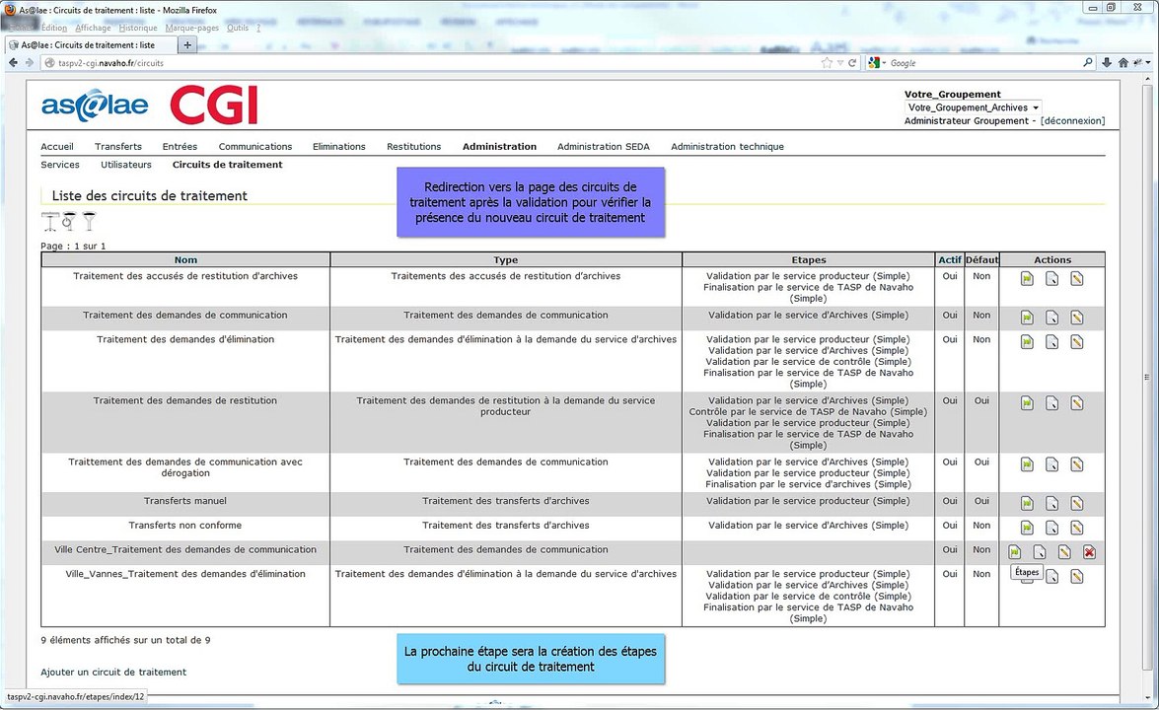Open the Firefox downloads arrow
The height and width of the screenshot is (710, 1159).
(1107, 63)
